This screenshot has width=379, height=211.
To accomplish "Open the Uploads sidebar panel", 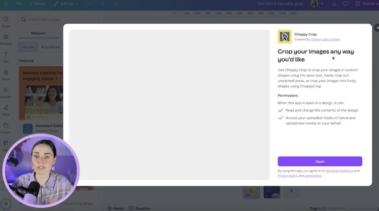I will [6, 93].
